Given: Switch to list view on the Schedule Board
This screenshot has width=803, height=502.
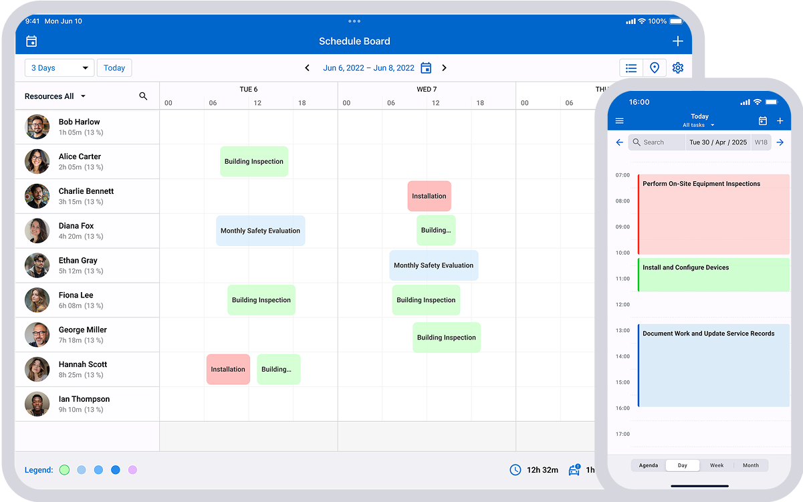Looking at the screenshot, I should (631, 68).
